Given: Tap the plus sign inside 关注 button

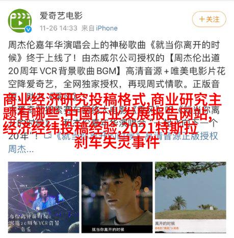Looking at the screenshot, I should click(202, 19).
